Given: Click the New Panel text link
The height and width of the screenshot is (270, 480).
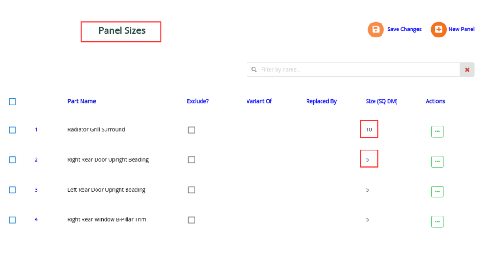Looking at the screenshot, I should (x=462, y=29).
